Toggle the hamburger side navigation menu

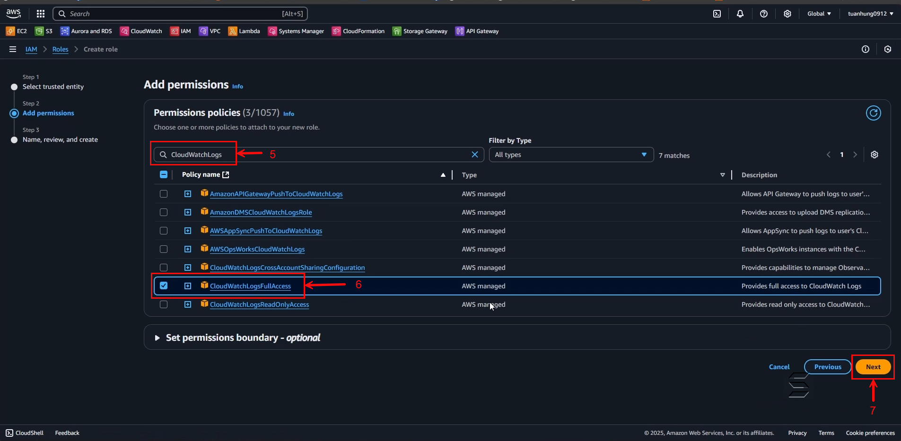[13, 49]
